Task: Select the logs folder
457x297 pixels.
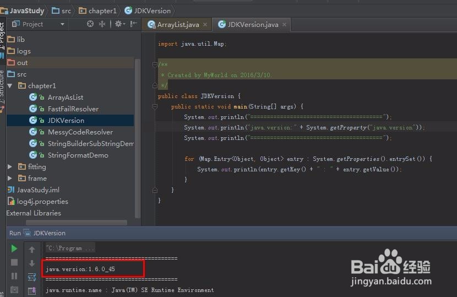Action: coord(19,51)
